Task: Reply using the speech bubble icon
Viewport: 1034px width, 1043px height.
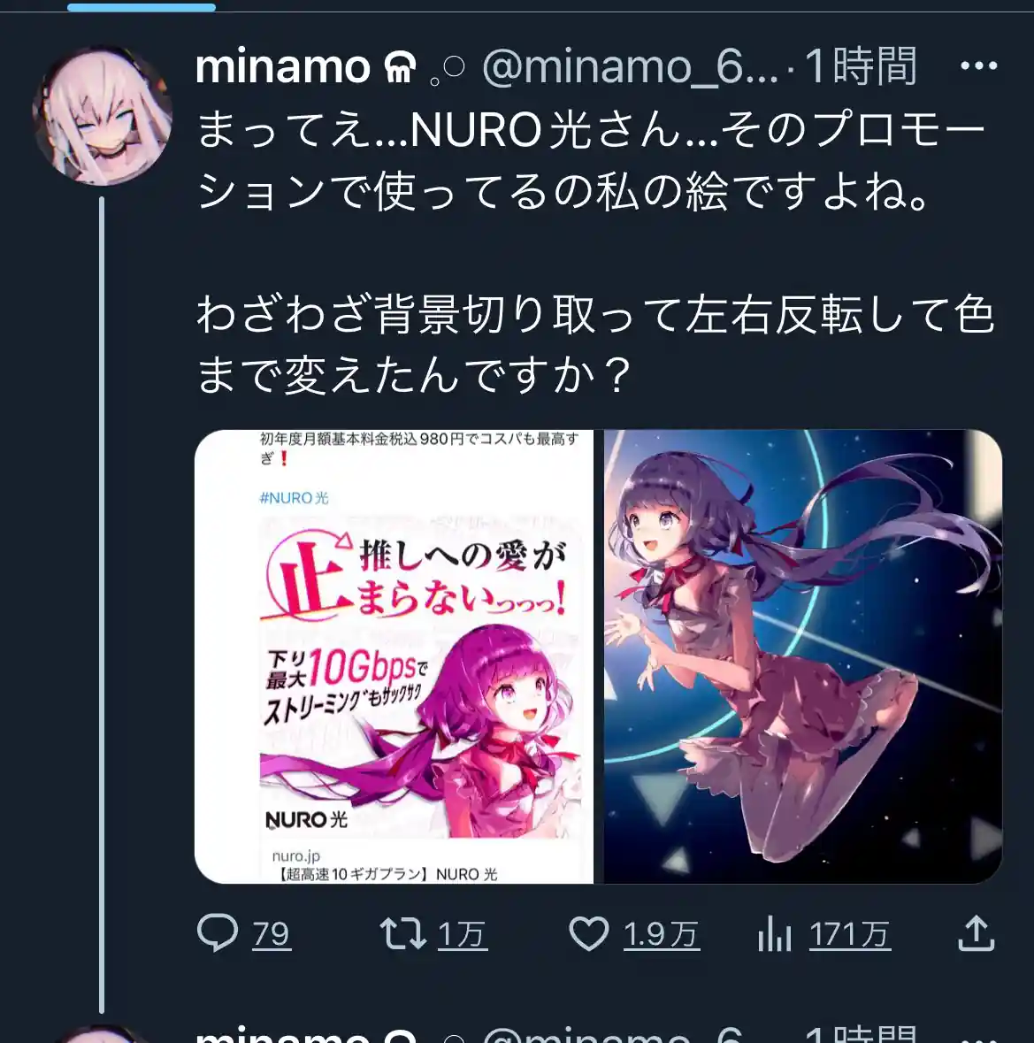Action: point(217,932)
